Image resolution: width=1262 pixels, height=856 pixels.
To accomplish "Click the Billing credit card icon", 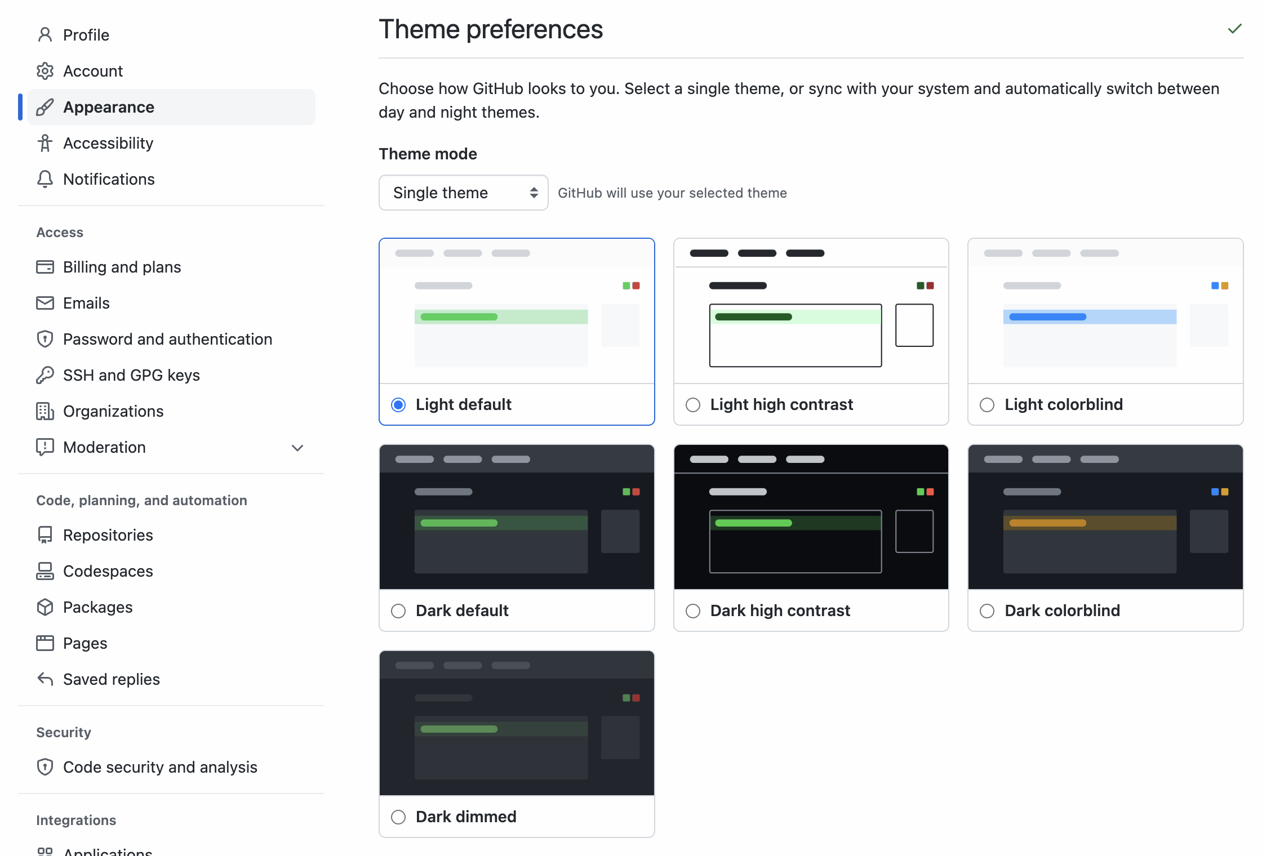I will [x=45, y=267].
